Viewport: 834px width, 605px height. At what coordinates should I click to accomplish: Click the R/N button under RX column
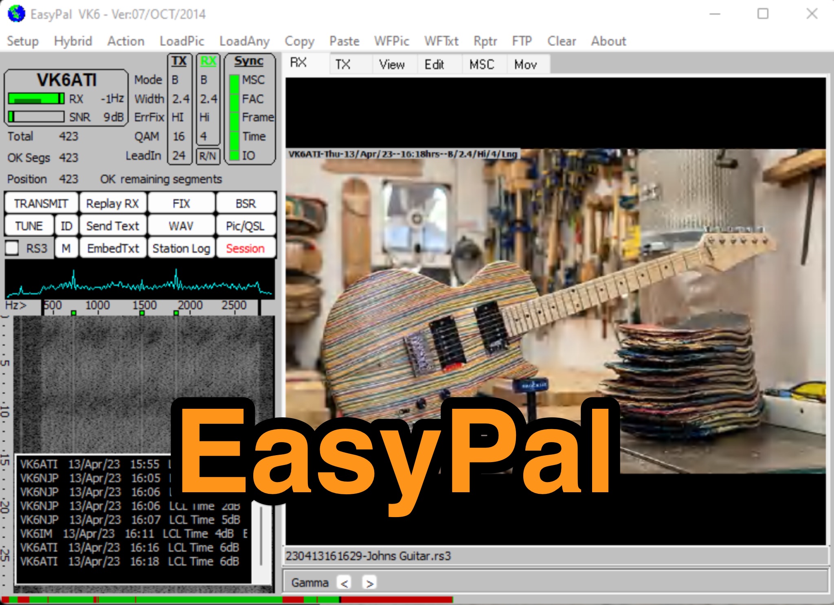208,156
